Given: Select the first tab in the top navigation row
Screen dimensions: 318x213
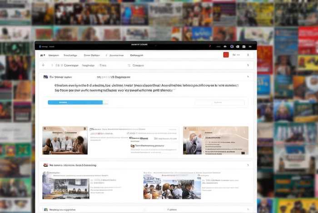Looking at the screenshot, I should pos(54,55).
